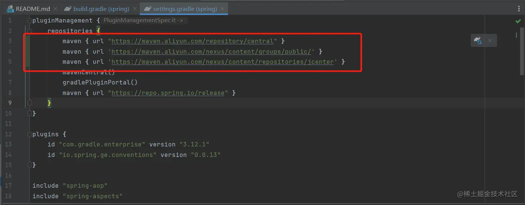Click the Gradle elephant icon on build.gradle tab
Image resolution: width=525 pixels, height=205 pixels.
pyautogui.click(x=68, y=9)
